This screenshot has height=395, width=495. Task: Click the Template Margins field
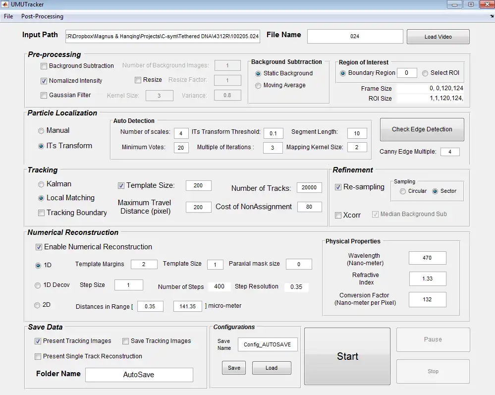click(144, 264)
